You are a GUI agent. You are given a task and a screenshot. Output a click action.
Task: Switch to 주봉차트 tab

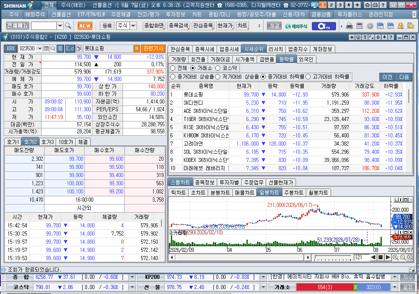click(x=294, y=193)
